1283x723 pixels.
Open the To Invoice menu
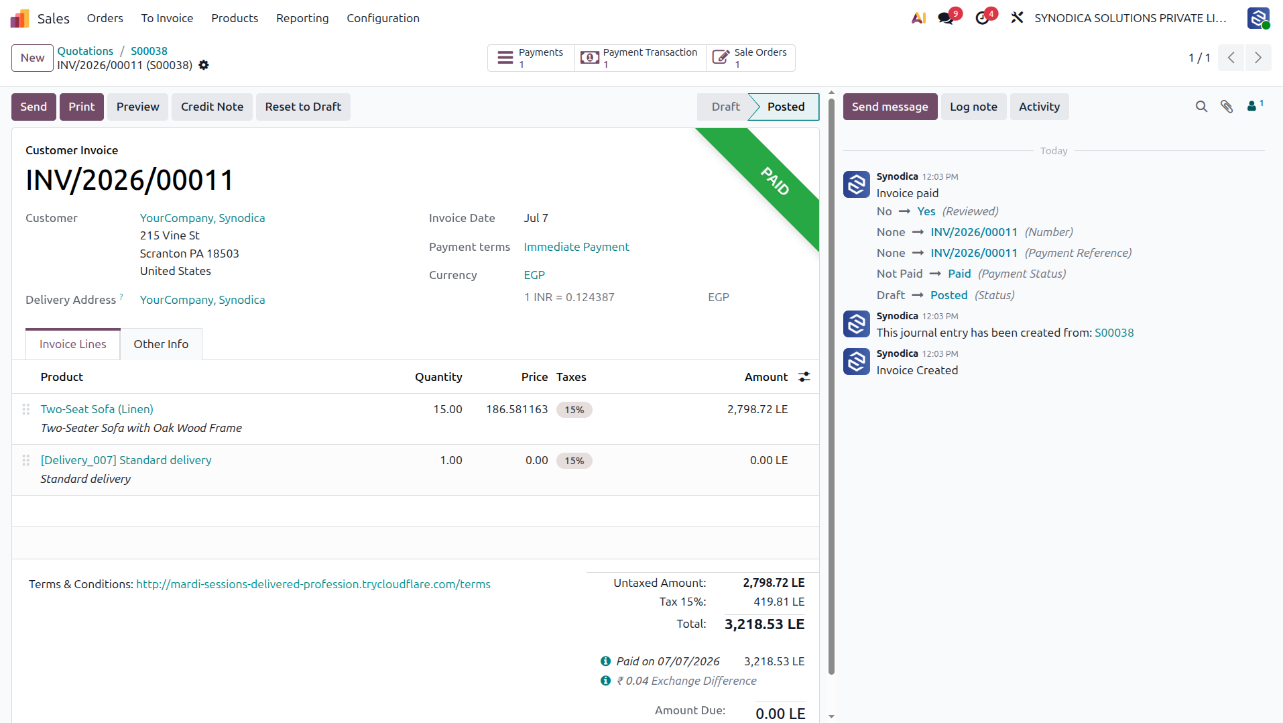coord(167,18)
